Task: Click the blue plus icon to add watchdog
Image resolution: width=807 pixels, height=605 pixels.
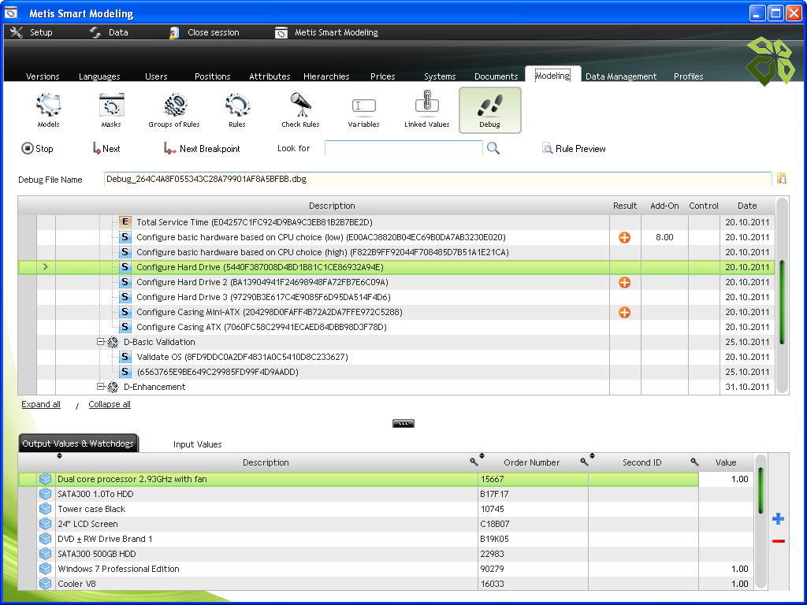Action: point(778,518)
